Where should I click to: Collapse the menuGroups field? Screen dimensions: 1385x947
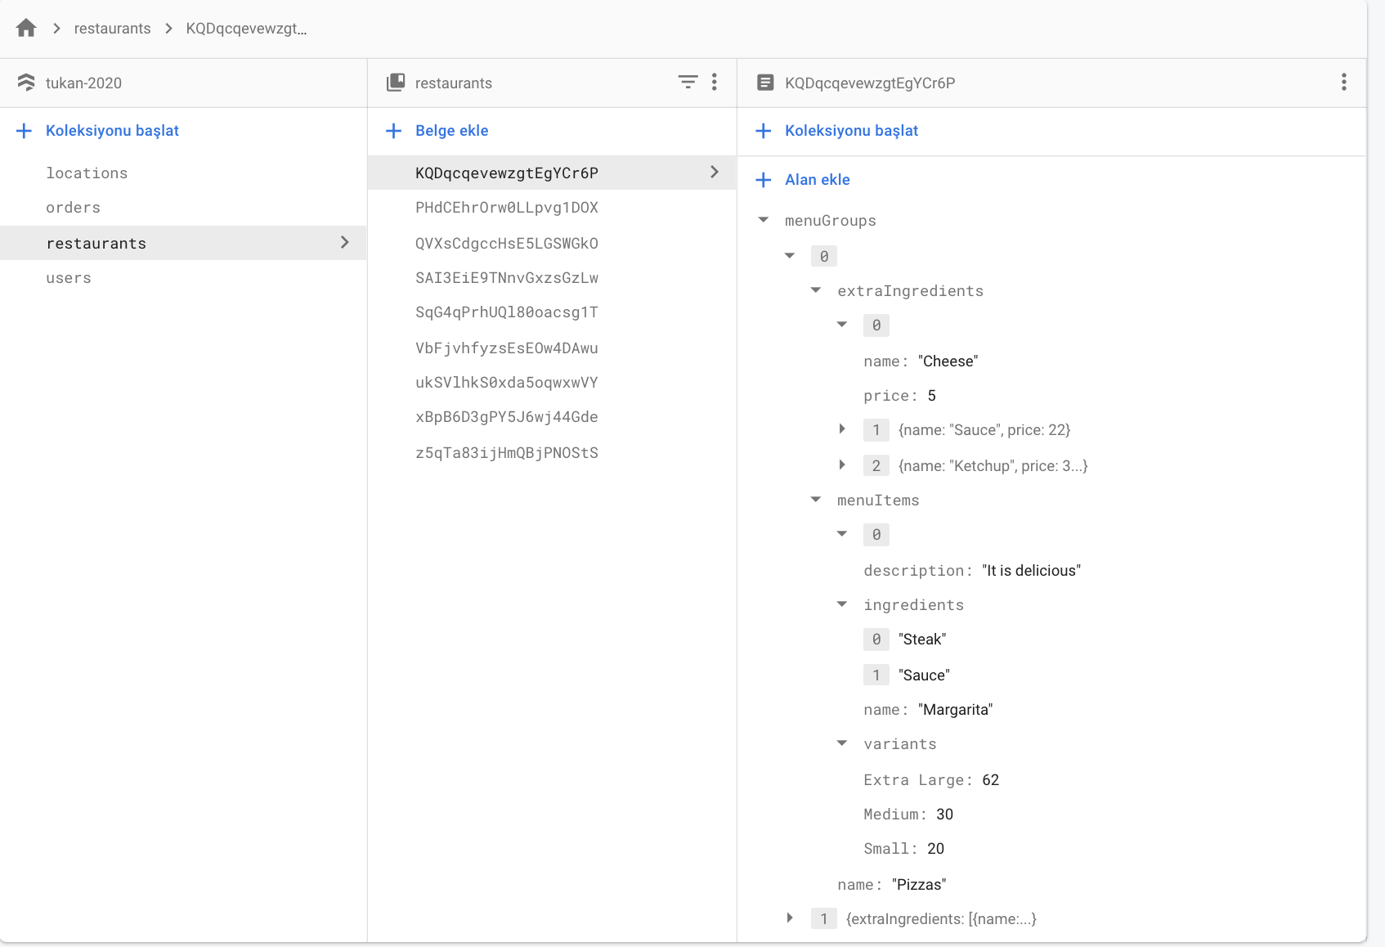[x=764, y=220]
